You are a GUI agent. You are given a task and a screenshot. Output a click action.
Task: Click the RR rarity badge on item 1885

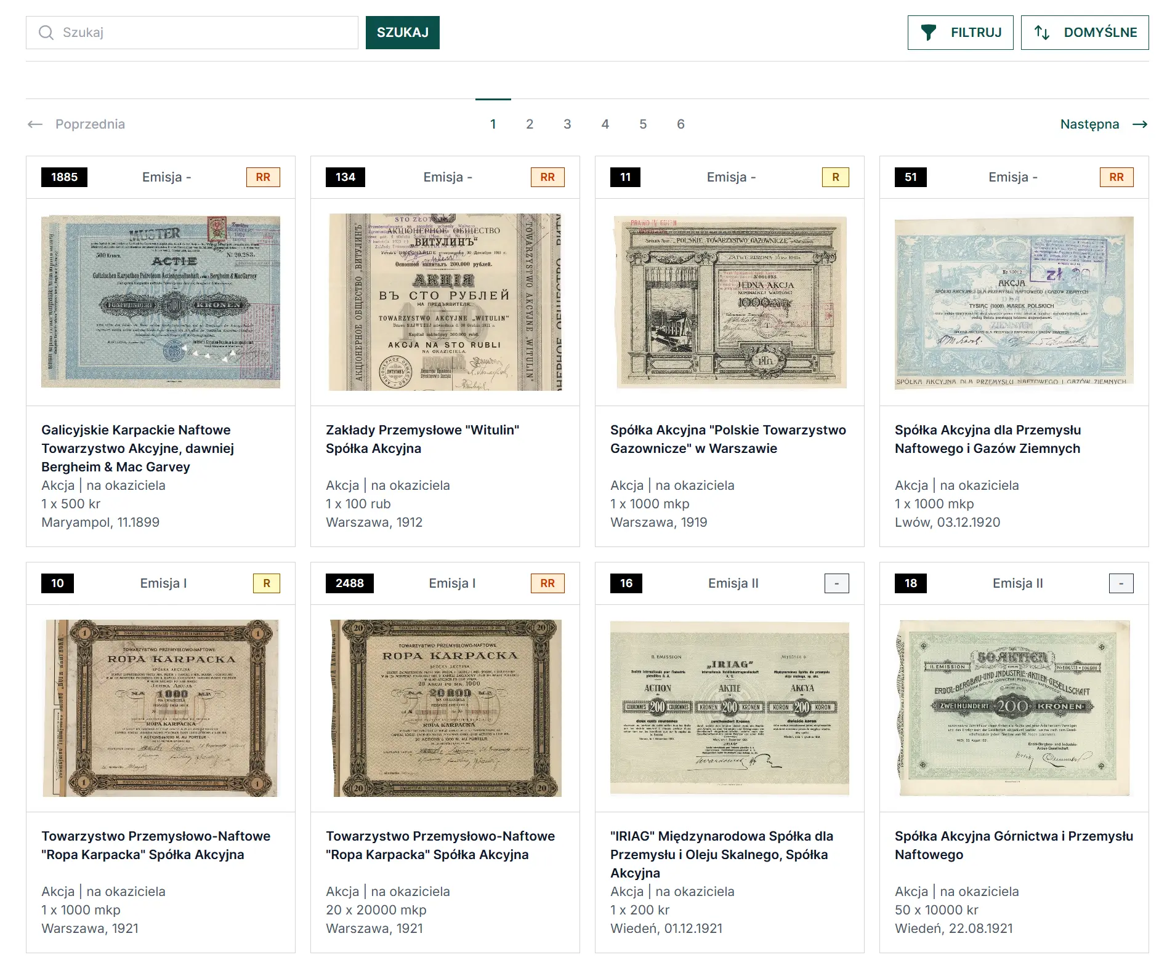pos(263,177)
